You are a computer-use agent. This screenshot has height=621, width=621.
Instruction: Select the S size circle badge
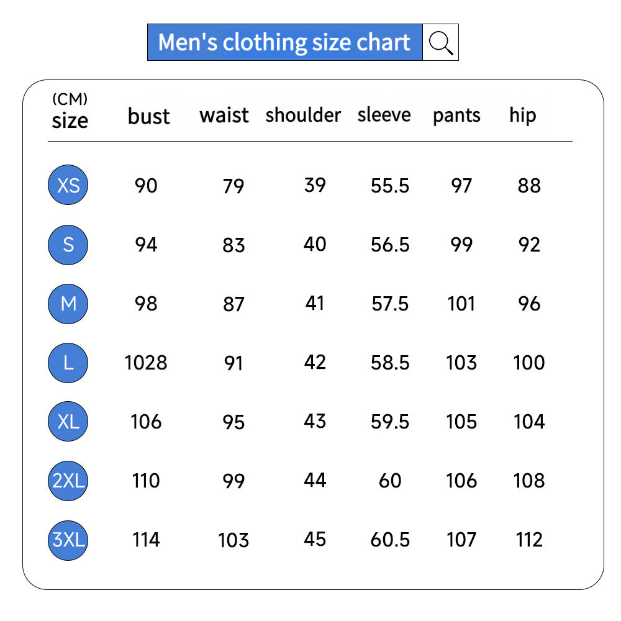[68, 245]
